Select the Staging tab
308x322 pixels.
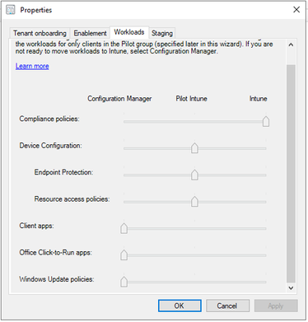click(x=162, y=33)
